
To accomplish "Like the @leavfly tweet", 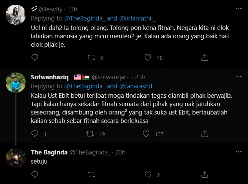I will (148, 58).
